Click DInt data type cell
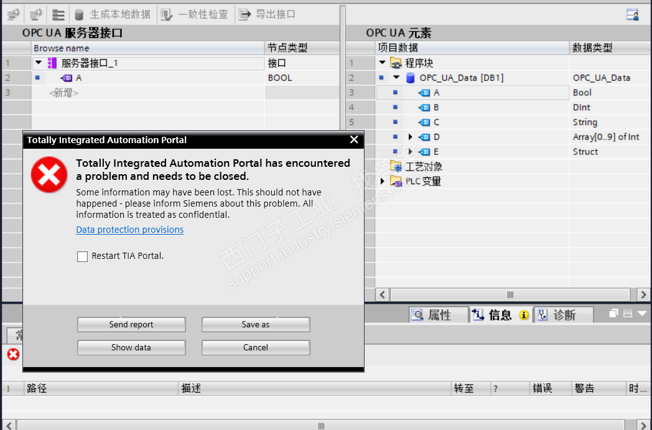The width and height of the screenshot is (652, 430). coord(610,108)
